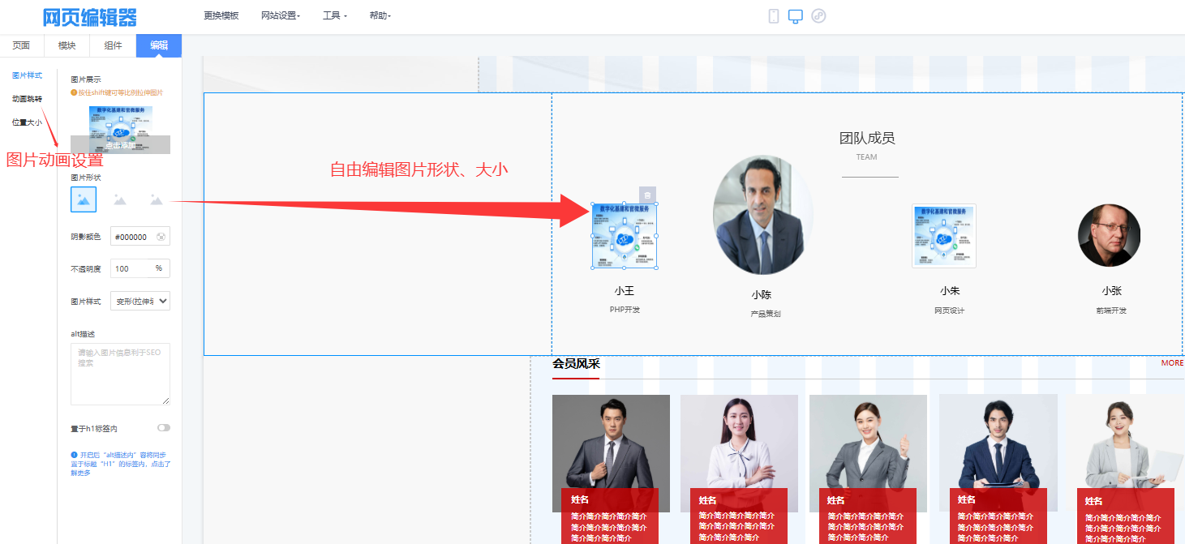Open 图片样式 side section

click(x=27, y=75)
